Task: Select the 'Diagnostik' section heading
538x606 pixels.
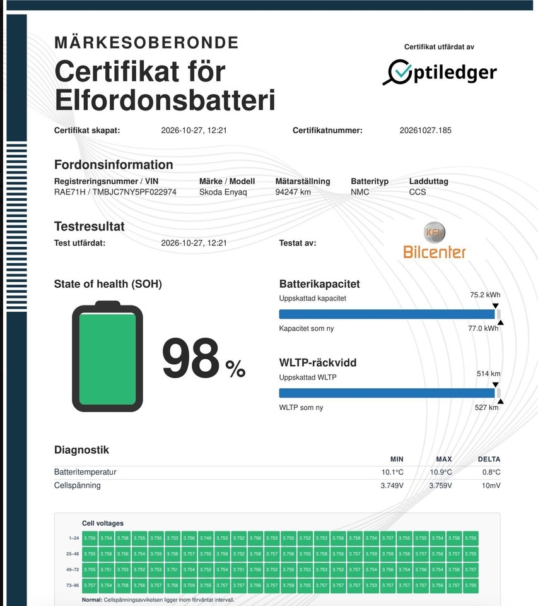Action: coord(81,450)
